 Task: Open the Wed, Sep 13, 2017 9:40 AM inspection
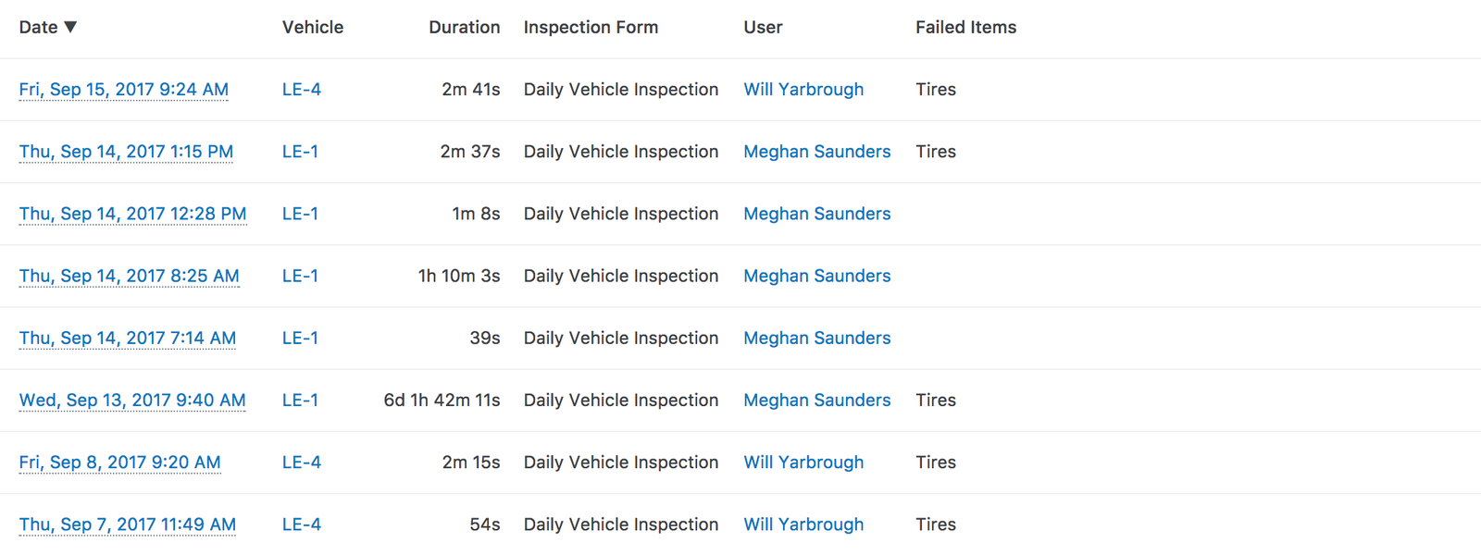coord(132,400)
